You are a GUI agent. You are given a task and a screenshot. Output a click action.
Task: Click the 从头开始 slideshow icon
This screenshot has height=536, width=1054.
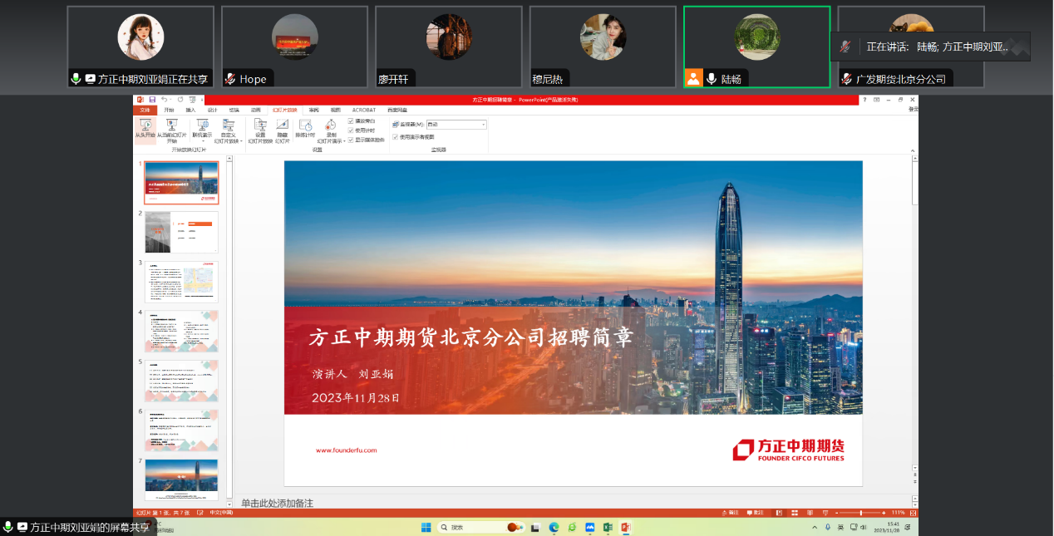click(x=145, y=127)
